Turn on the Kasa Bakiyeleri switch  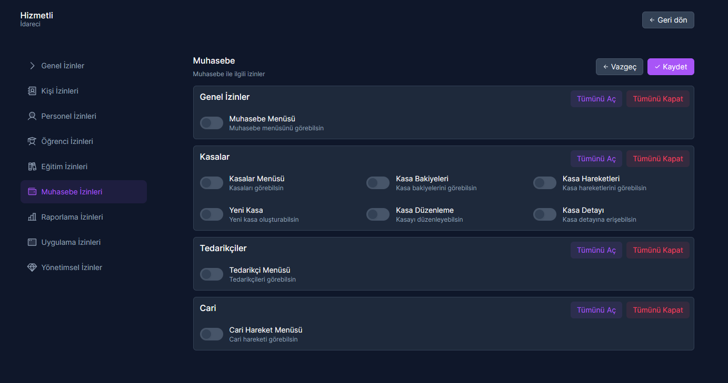pos(378,183)
